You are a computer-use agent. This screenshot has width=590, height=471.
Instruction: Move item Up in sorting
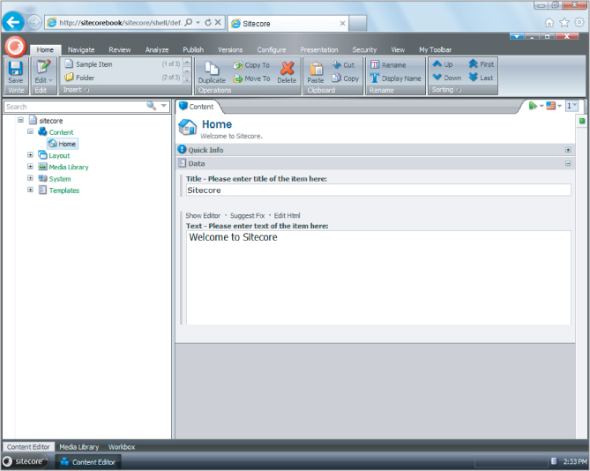[x=437, y=64]
